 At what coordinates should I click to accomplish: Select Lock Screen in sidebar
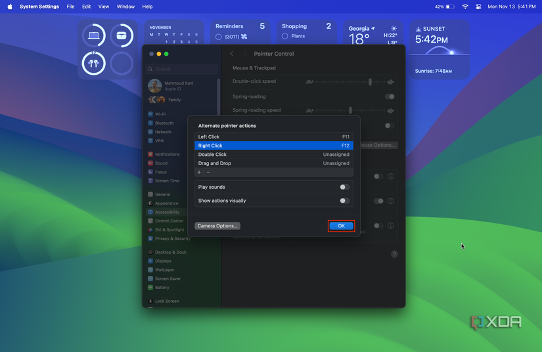click(x=164, y=301)
